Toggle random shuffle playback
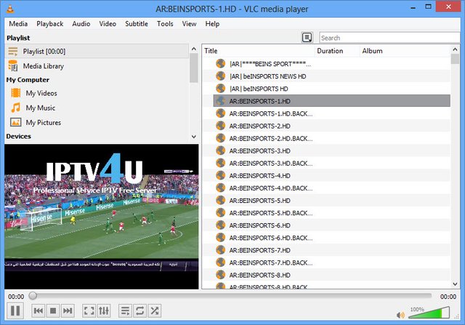 coord(155,310)
